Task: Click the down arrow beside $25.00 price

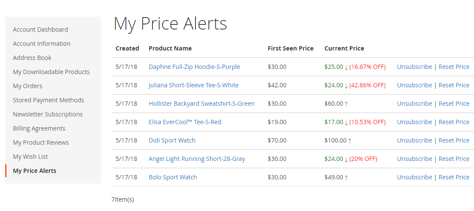Action: tap(346, 68)
